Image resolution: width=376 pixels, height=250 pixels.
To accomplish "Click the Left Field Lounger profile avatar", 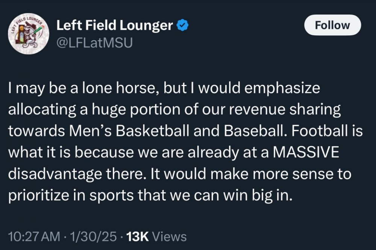I will click(26, 35).
